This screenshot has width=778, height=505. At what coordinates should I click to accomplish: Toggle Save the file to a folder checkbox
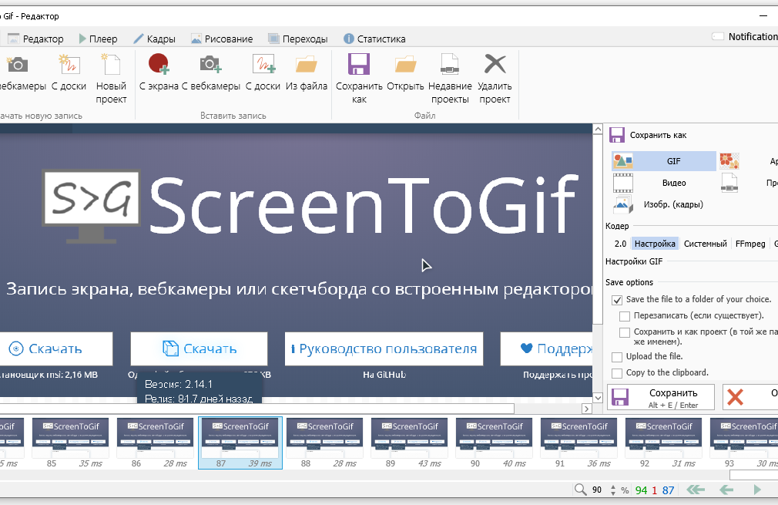(x=617, y=300)
